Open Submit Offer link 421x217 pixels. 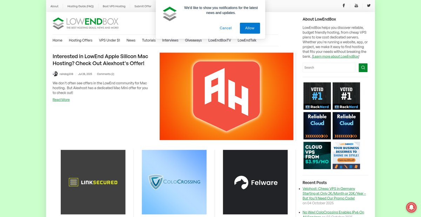(x=143, y=6)
